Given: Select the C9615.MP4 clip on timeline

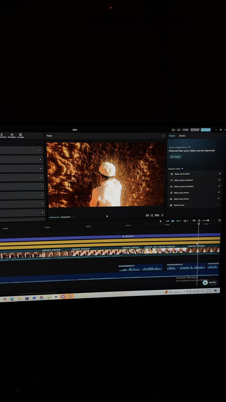Looking at the screenshot, I should (132, 251).
